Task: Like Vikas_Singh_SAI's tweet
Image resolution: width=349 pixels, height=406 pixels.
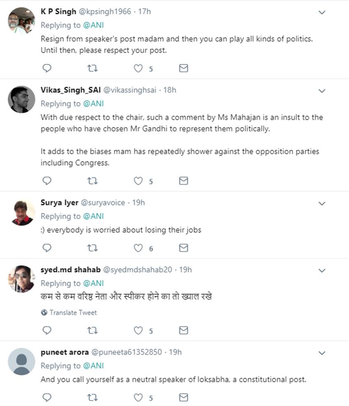Action: click(139, 181)
